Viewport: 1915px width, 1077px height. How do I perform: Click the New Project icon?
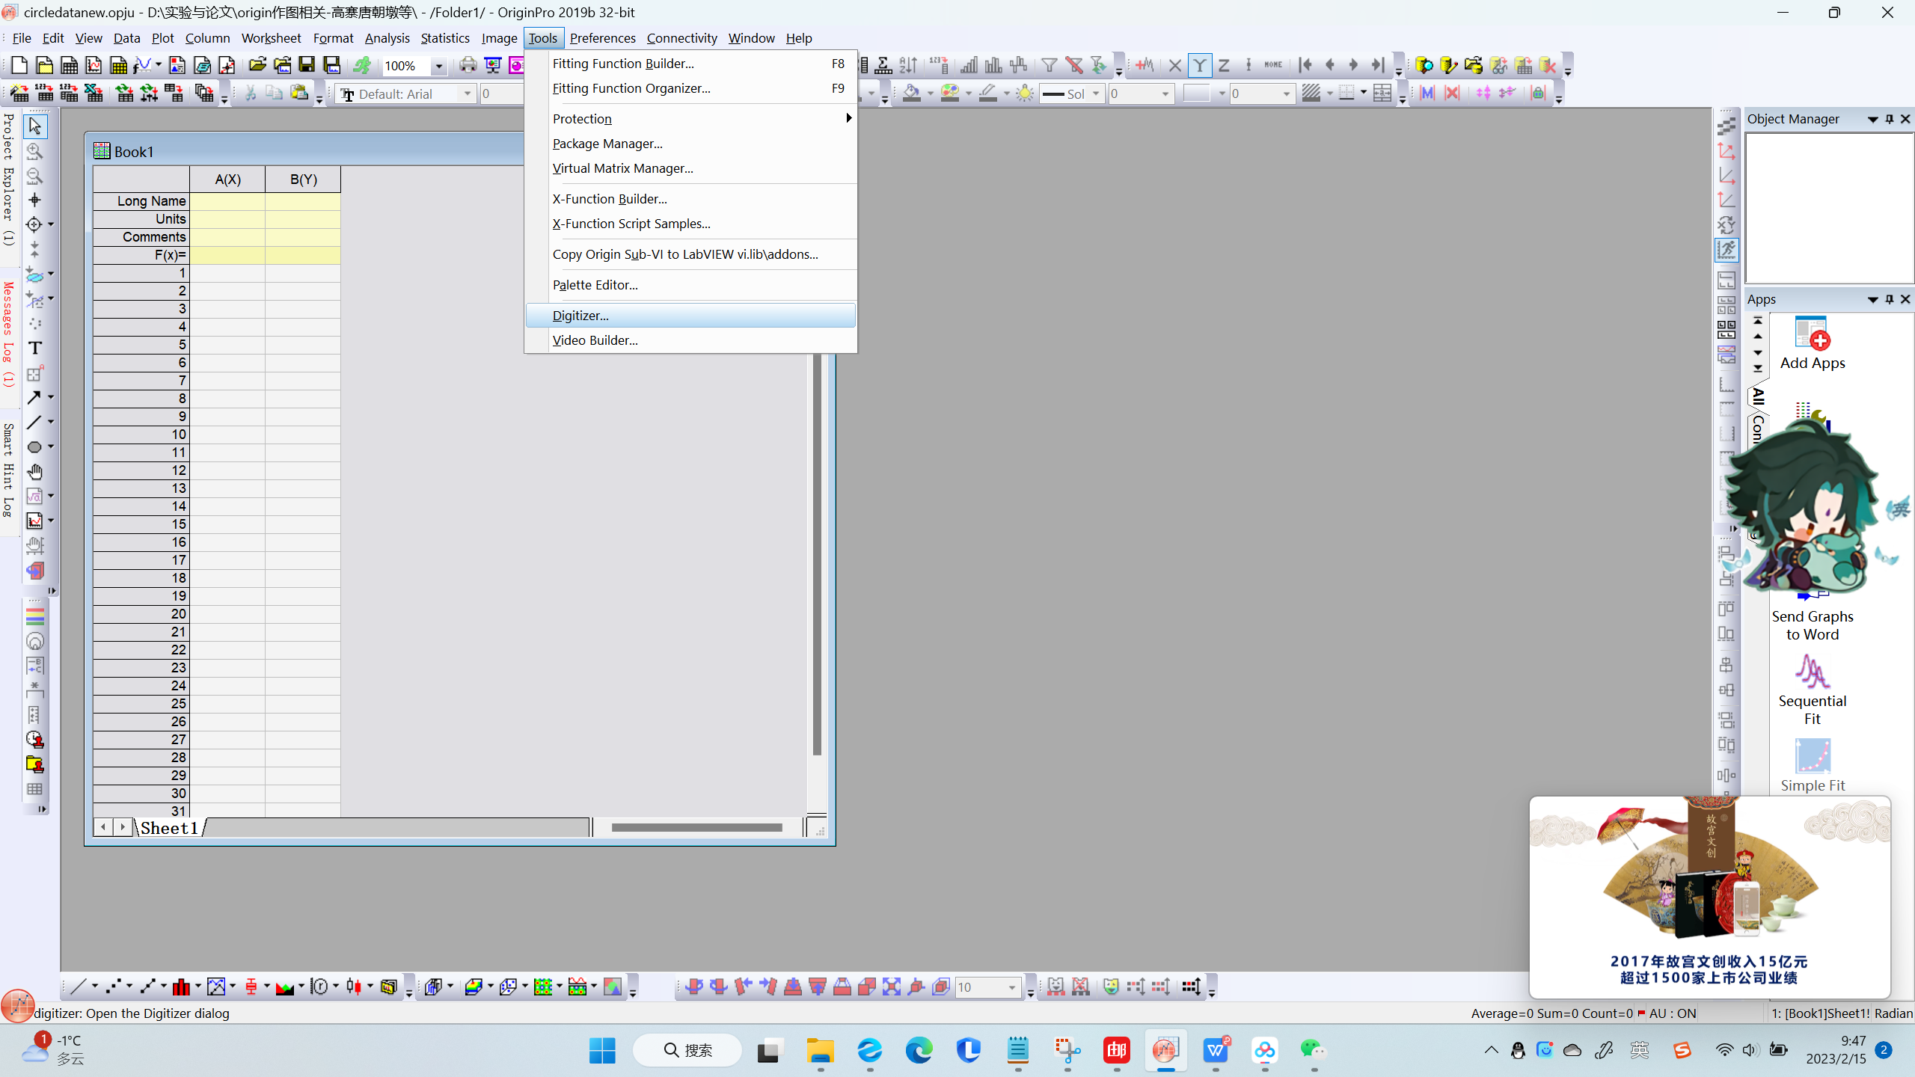pyautogui.click(x=19, y=66)
